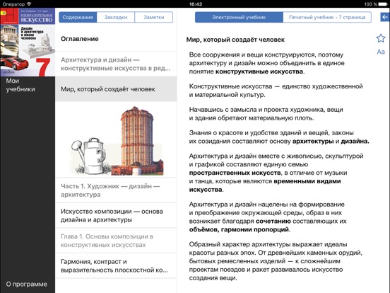This screenshot has width=390, height=293.
Task: Click the clock showing 16:43
Action: point(196,4)
